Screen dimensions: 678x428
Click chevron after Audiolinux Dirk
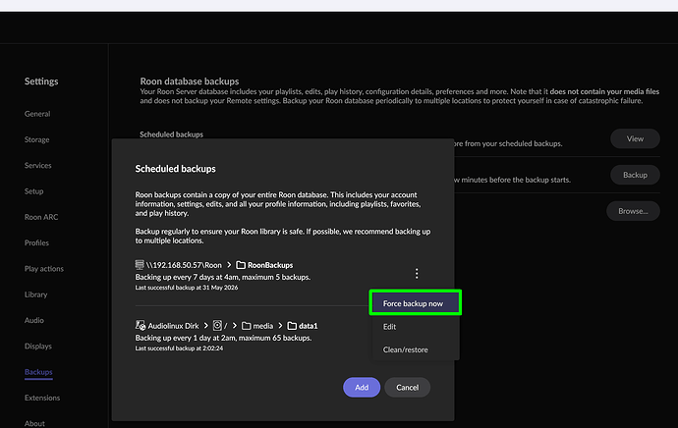point(205,326)
